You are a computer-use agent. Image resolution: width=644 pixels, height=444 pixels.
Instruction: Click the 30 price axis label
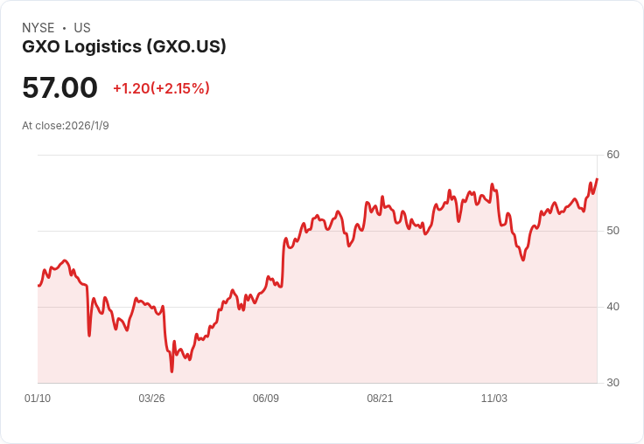pos(612,383)
